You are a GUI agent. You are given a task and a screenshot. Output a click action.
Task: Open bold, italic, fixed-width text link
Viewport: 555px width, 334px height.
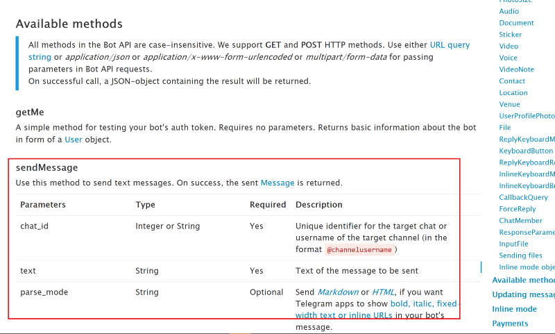pos(423,304)
